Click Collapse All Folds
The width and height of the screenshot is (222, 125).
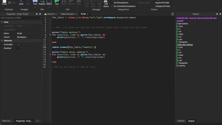(163, 6)
